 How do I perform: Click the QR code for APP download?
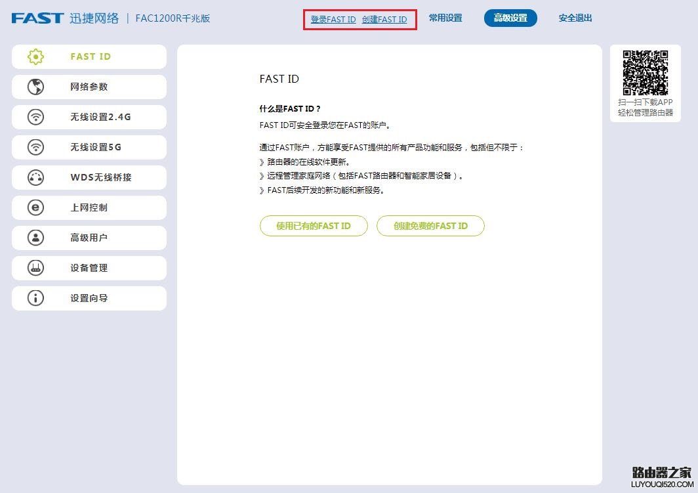[645, 73]
